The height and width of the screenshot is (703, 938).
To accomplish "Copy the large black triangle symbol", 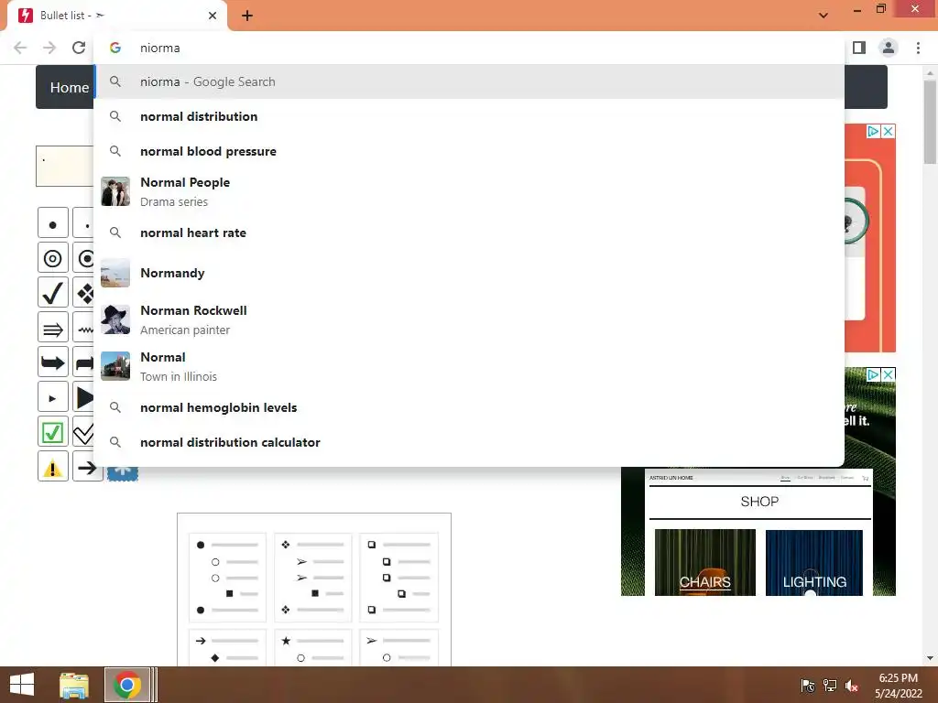I will click(x=83, y=397).
